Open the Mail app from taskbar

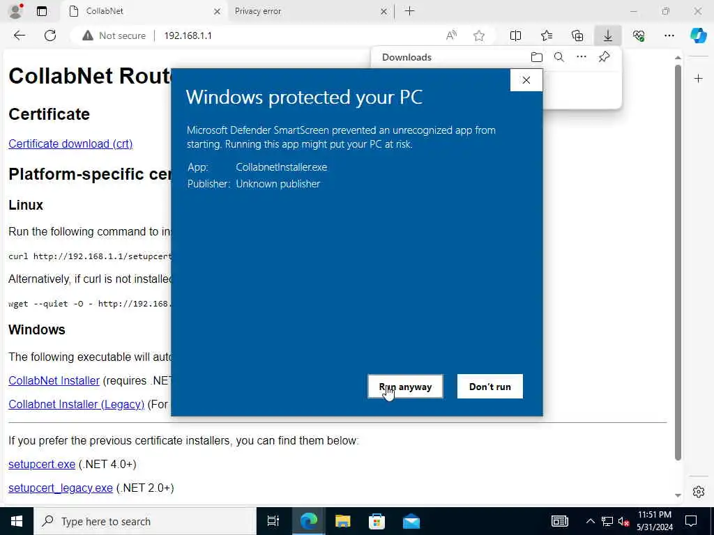click(x=411, y=521)
